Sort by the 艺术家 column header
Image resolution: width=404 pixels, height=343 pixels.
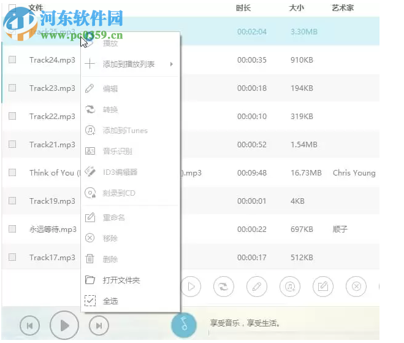click(x=343, y=8)
